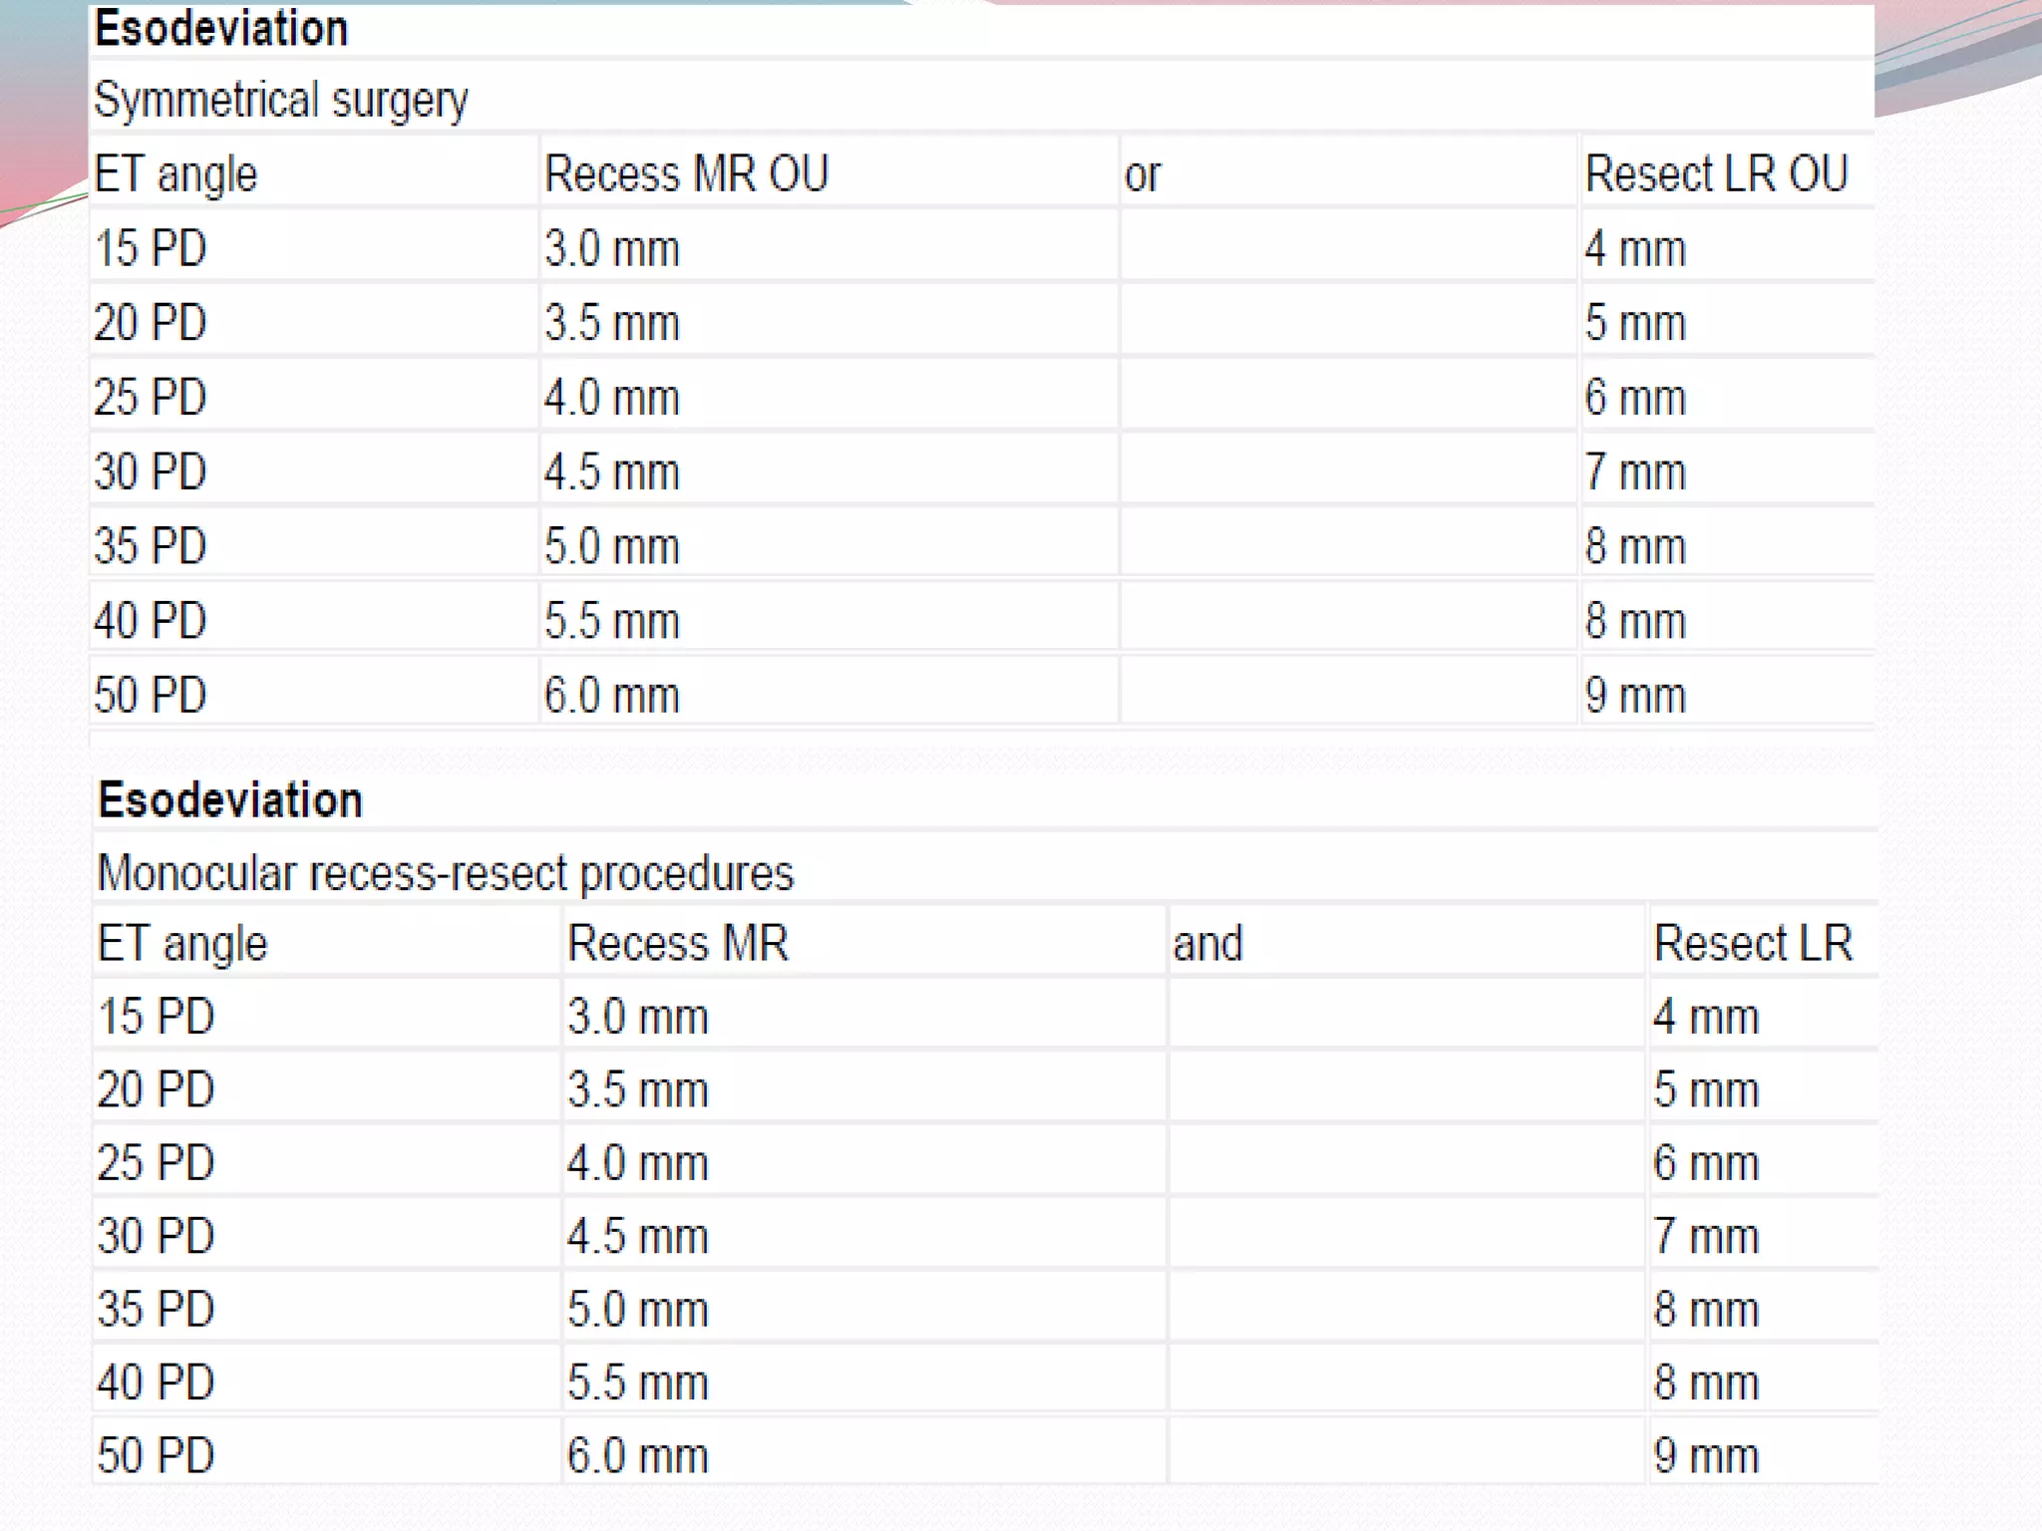
Task: Click the 25 PD row in the Symmetrical surgery table
Action: (150, 397)
